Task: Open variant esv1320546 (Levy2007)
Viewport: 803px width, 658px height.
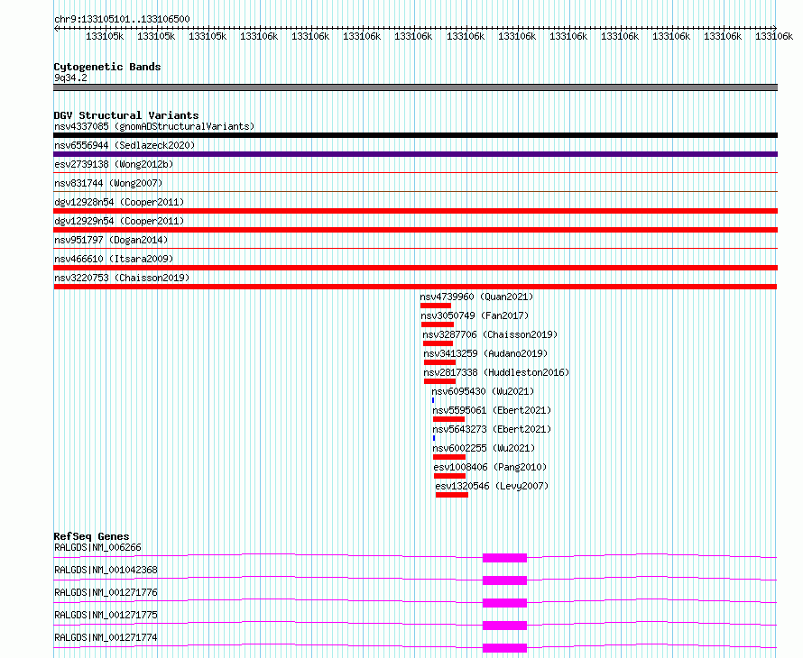Action: click(492, 486)
